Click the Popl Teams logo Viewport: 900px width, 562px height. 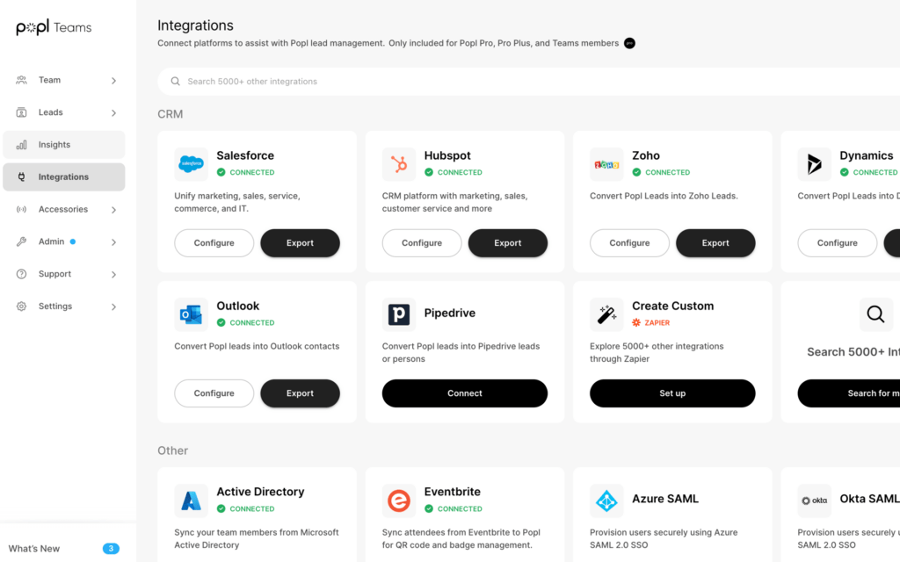[x=53, y=26]
